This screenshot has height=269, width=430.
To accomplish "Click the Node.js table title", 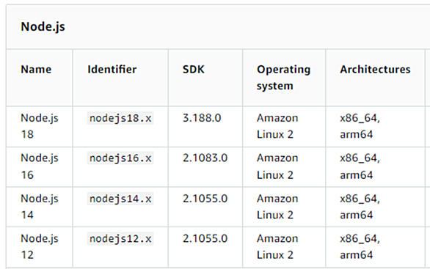I will pyautogui.click(x=43, y=27).
